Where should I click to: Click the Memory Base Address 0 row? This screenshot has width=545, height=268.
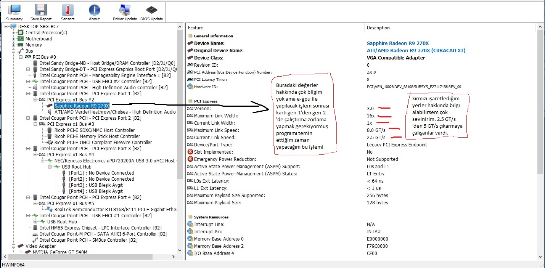pyautogui.click(x=362, y=239)
